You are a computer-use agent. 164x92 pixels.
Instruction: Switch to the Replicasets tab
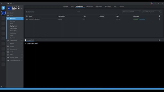click(108, 6)
